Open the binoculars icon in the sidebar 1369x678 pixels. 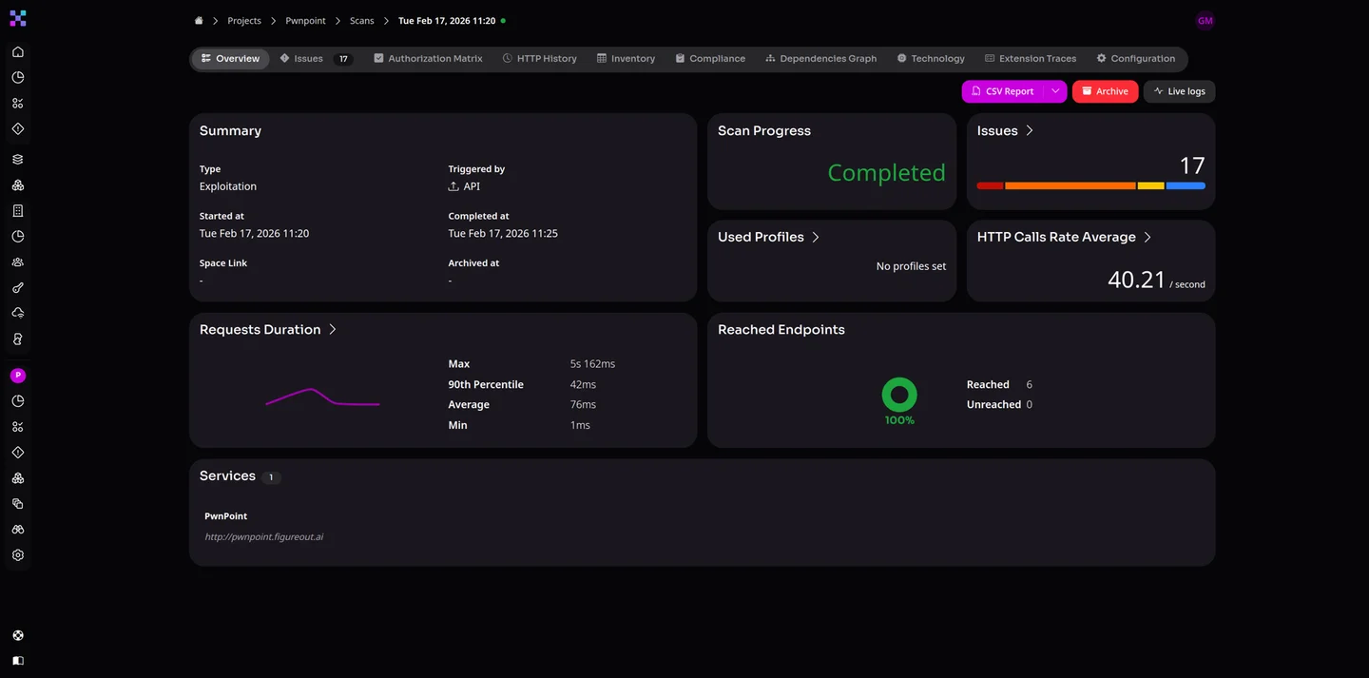(18, 530)
